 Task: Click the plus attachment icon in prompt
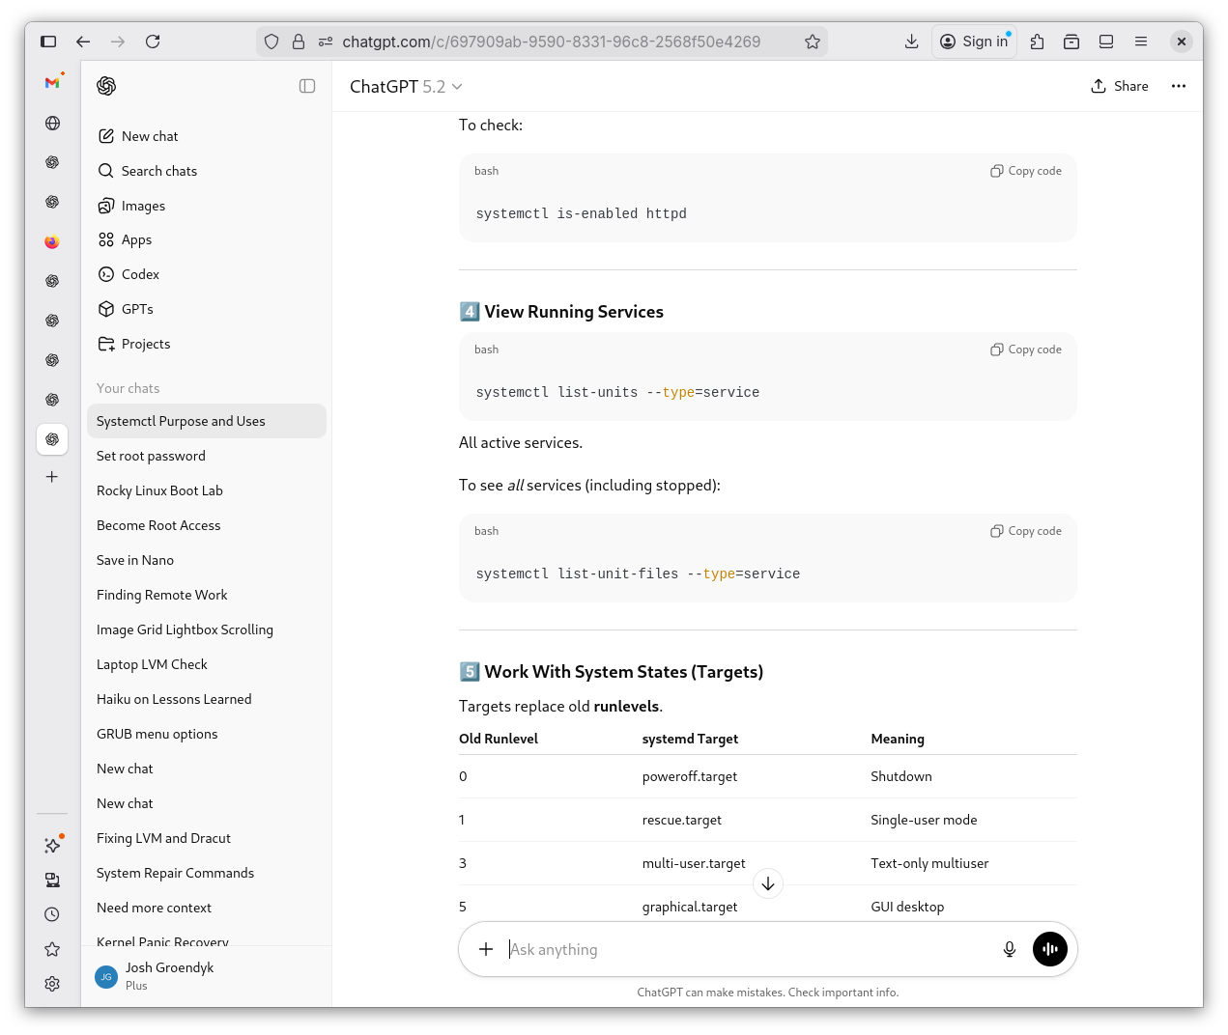click(486, 949)
